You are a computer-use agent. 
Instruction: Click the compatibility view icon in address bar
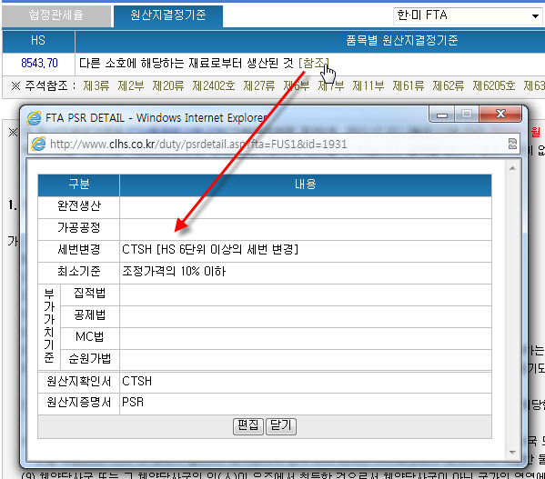(512, 144)
